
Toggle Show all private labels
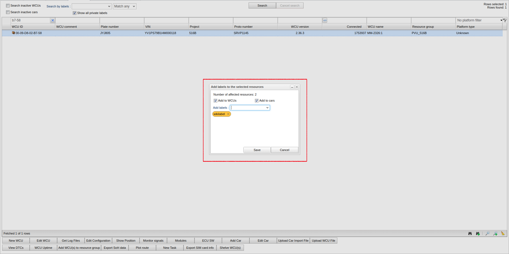tap(74, 13)
